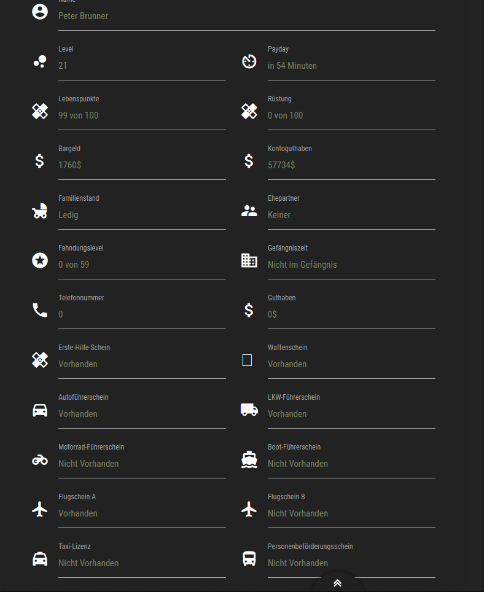Click the Ehepartner people icon
Screen dimensions: 484x592
(x=249, y=211)
